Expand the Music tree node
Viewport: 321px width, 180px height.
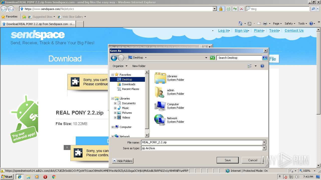(115, 108)
